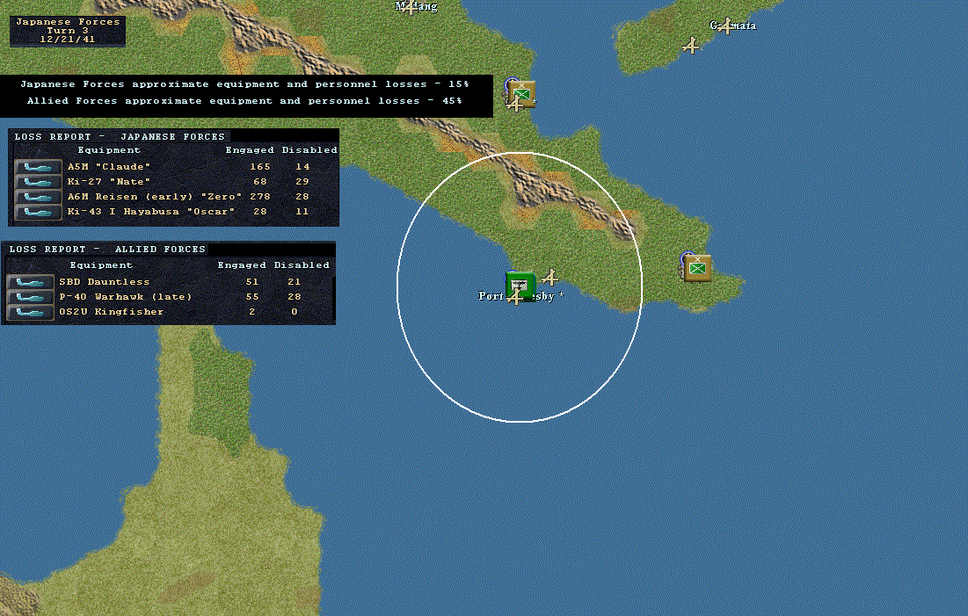The image size is (968, 616).
Task: Click the "LOSS REPORT - JAPANESE FORCES" header
Action: tap(120, 136)
